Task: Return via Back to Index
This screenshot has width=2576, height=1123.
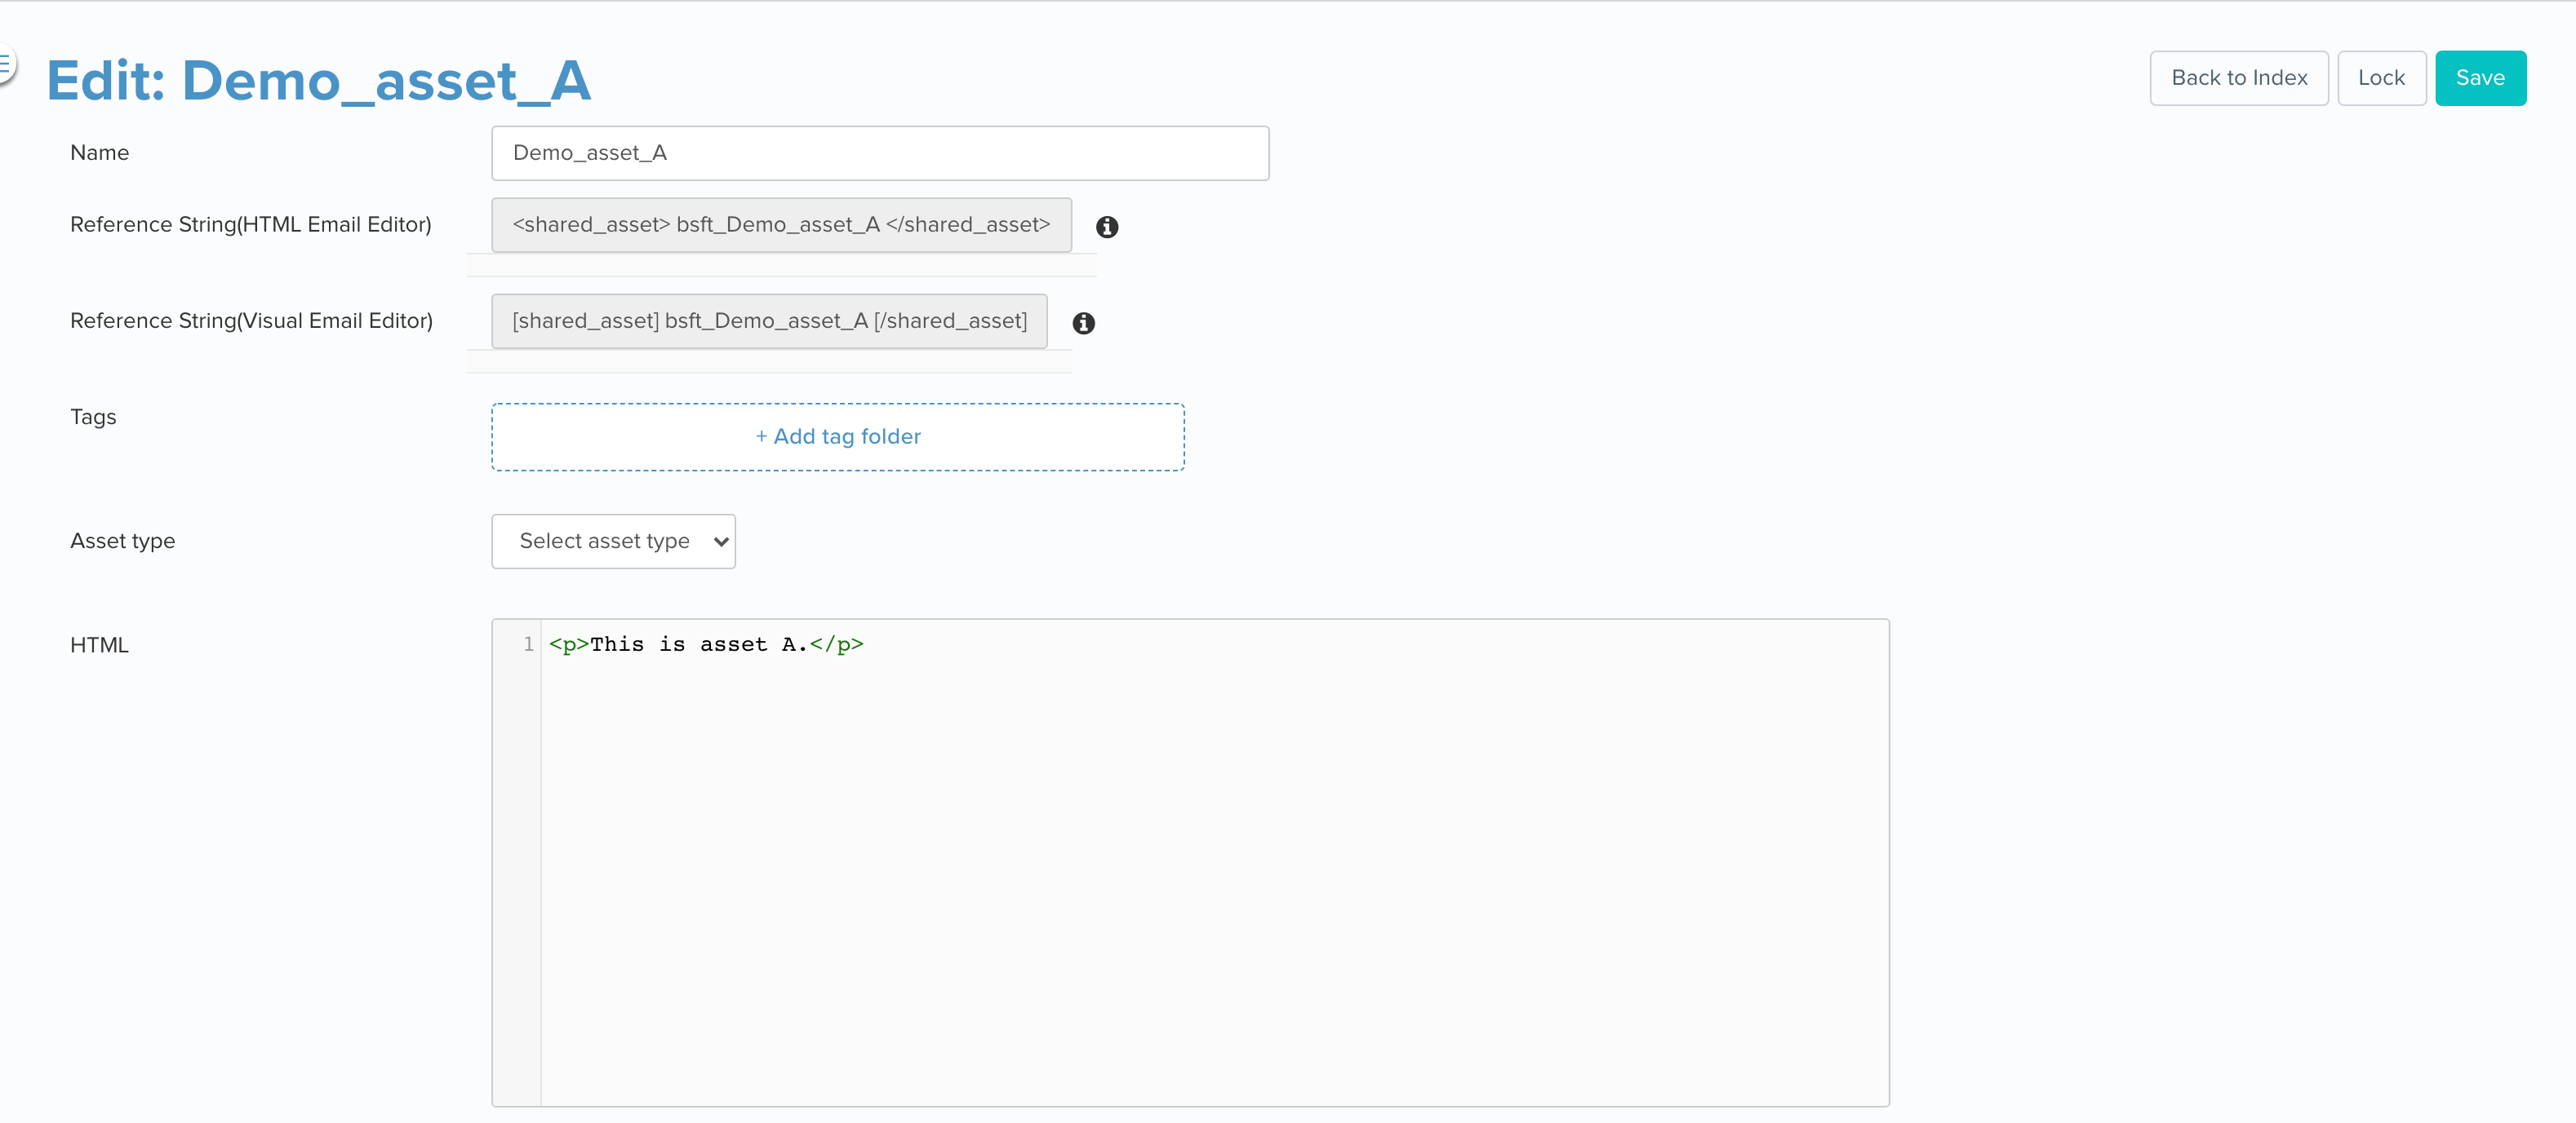Action: 2239,77
